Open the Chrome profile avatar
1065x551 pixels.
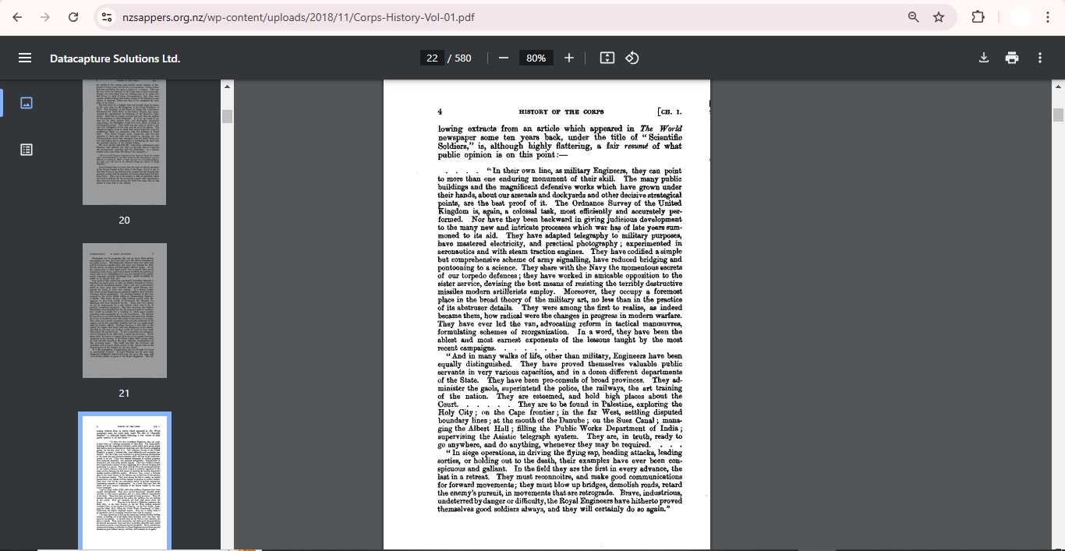(x=1020, y=17)
